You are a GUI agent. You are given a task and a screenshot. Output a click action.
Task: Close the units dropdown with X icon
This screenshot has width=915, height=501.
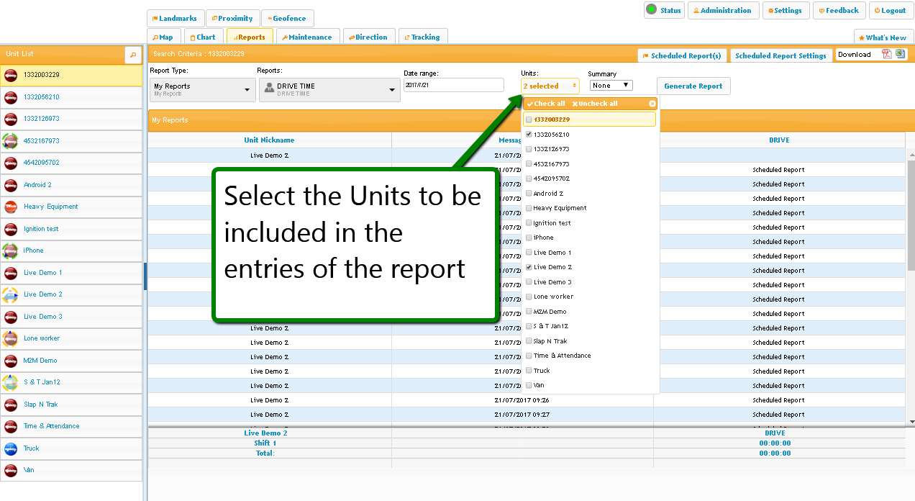click(x=652, y=104)
